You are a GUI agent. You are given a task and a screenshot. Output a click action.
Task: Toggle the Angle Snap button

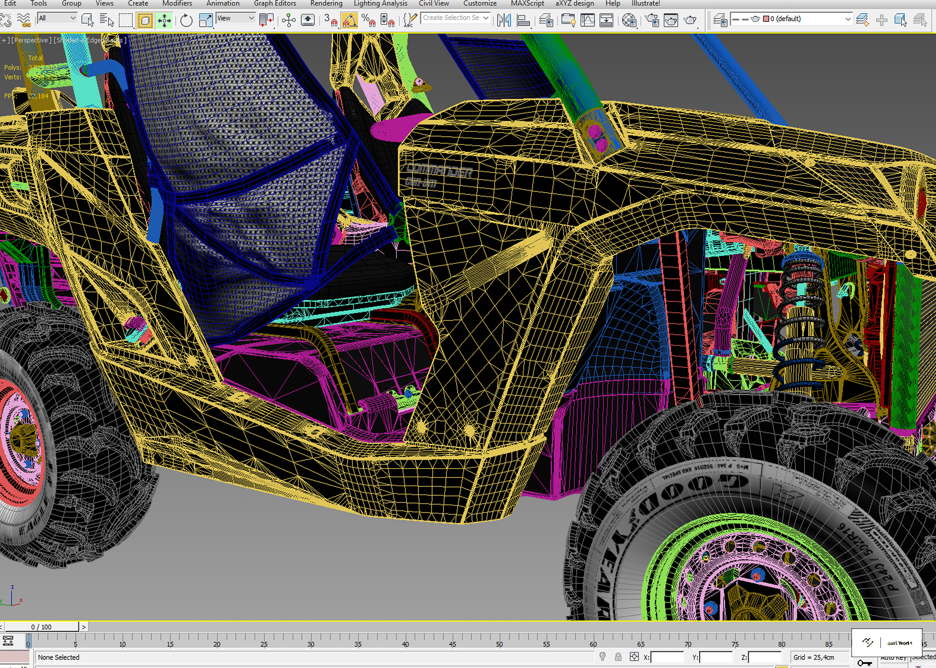(349, 20)
